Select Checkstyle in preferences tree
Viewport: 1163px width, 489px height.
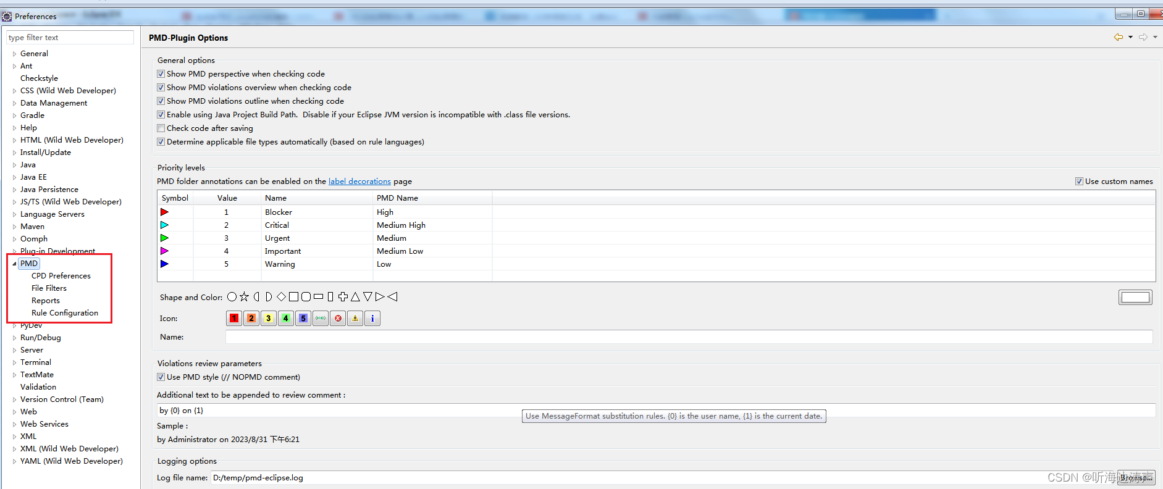(x=39, y=78)
